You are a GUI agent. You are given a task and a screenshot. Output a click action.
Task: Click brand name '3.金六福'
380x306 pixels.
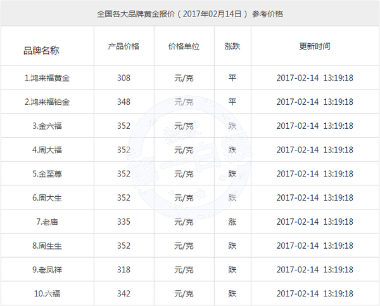pos(47,126)
